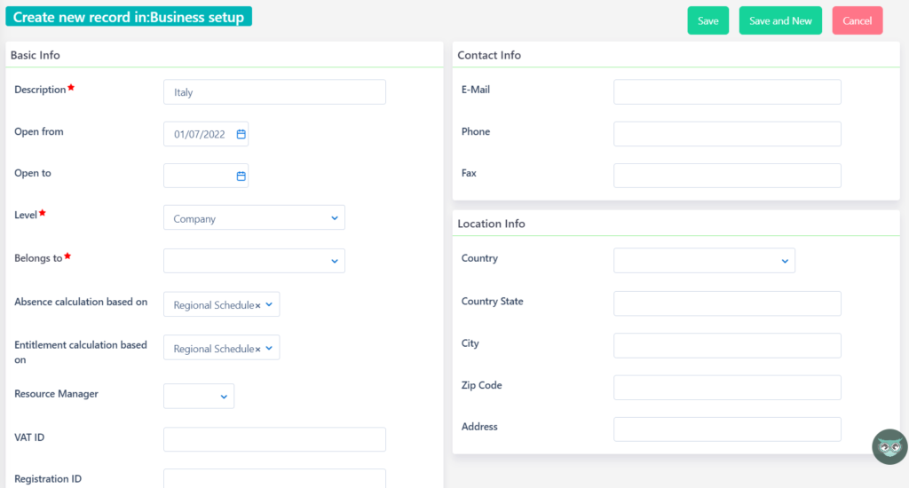Click the Basic Info section heading

pos(36,55)
